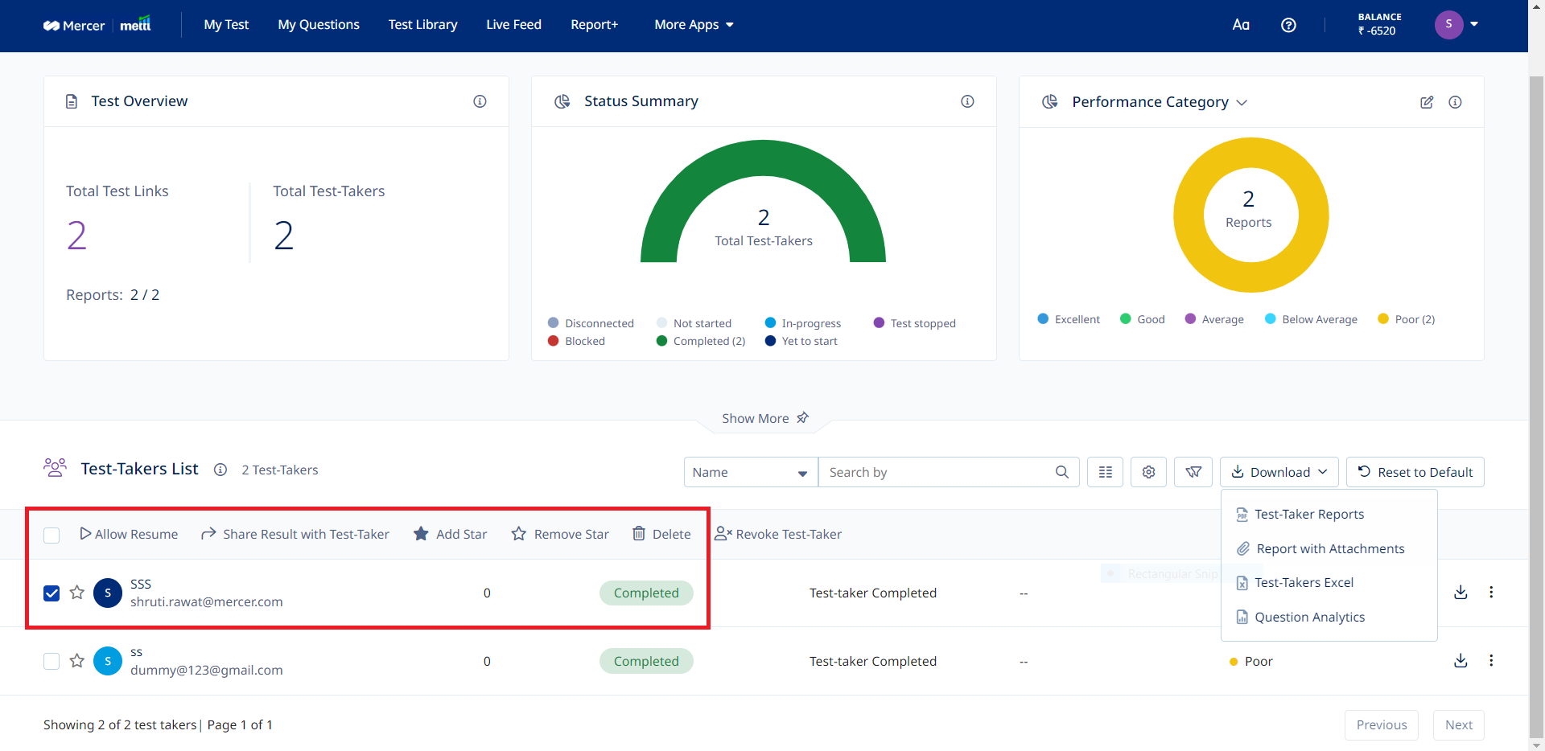
Task: Toggle Blocked legend item
Action: pyautogui.click(x=576, y=341)
